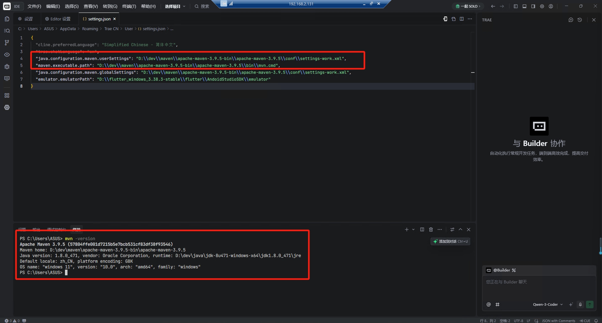Image resolution: width=602 pixels, height=323 pixels.
Task: Kill terminal with the trash icon
Action: (x=431, y=229)
